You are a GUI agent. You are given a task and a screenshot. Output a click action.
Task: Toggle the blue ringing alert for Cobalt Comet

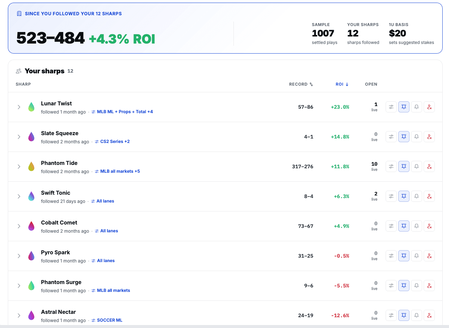(x=404, y=226)
